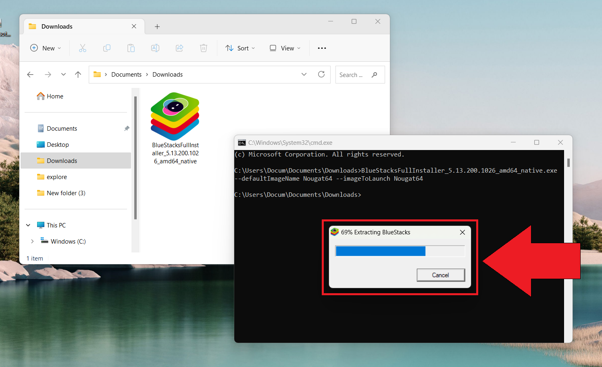Select the Rename icon in the toolbar
The height and width of the screenshot is (367, 602).
pyautogui.click(x=155, y=48)
